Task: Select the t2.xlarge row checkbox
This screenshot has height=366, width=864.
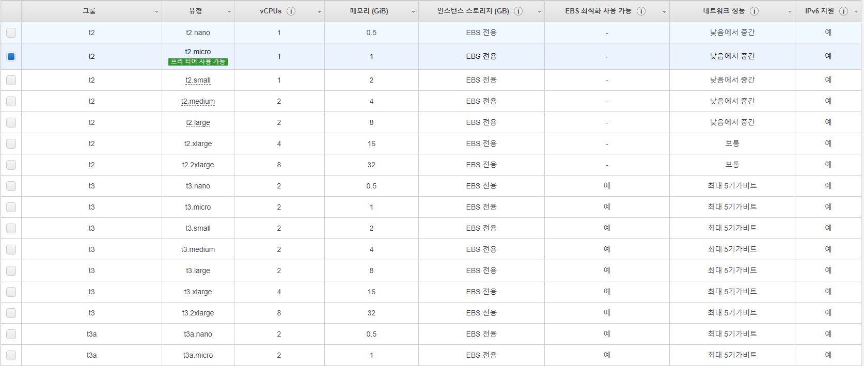Action: pyautogui.click(x=11, y=144)
